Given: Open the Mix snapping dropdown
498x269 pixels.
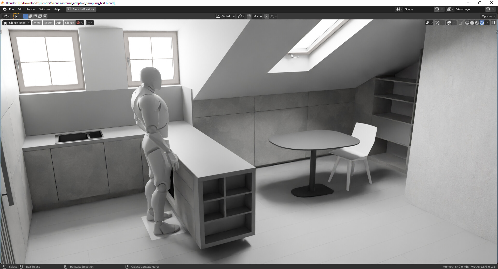Looking at the screenshot, I should pyautogui.click(x=257, y=16).
